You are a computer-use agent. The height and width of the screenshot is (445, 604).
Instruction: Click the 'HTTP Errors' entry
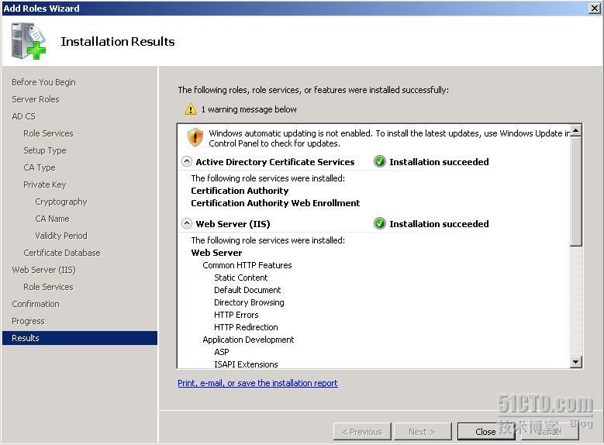pyautogui.click(x=236, y=315)
